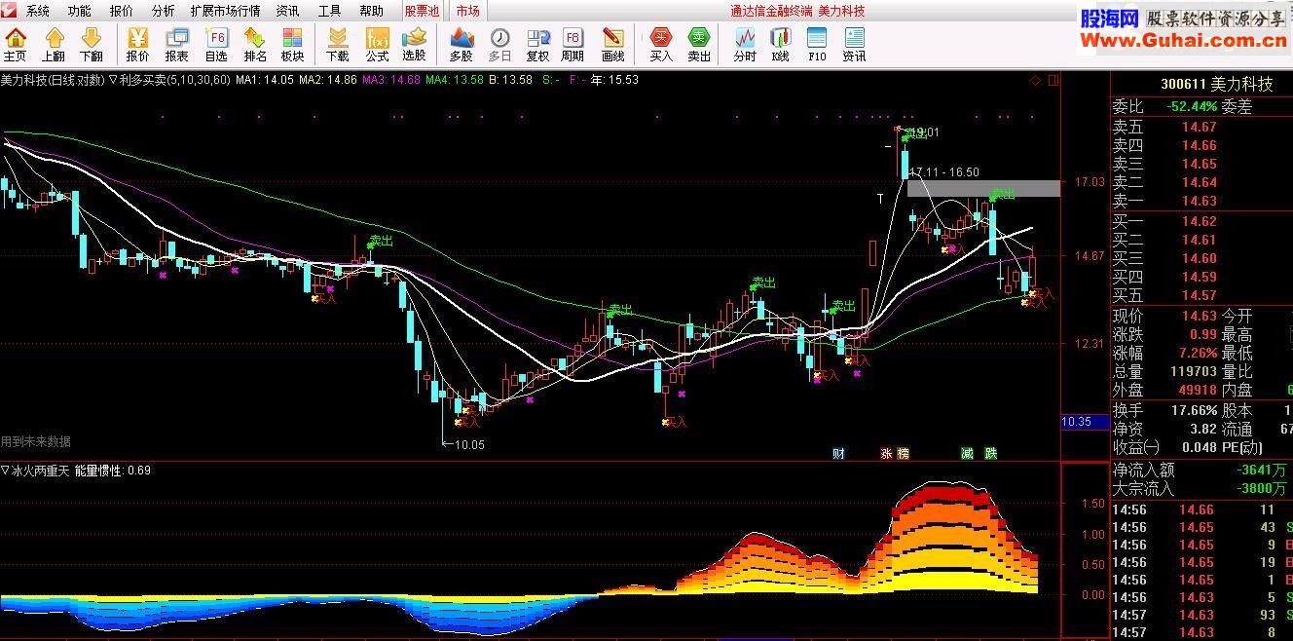Click the gray 17.11 - 16.50 gap zone
Screen dimensions: 1293x641
click(x=983, y=188)
